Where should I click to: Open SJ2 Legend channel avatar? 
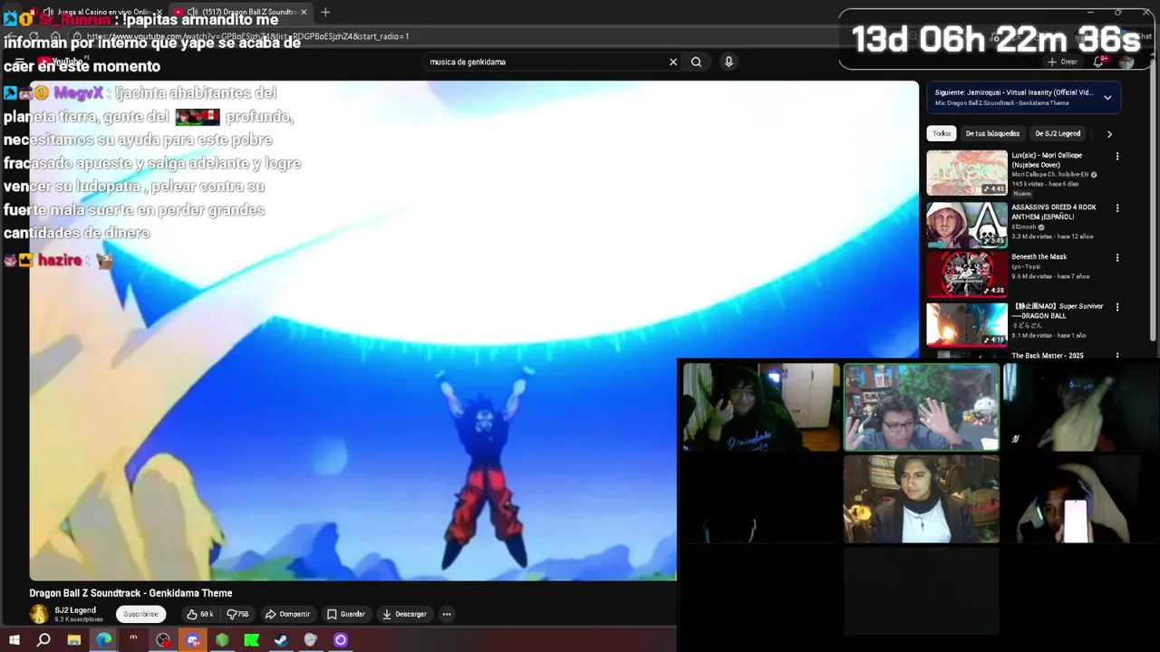[39, 614]
